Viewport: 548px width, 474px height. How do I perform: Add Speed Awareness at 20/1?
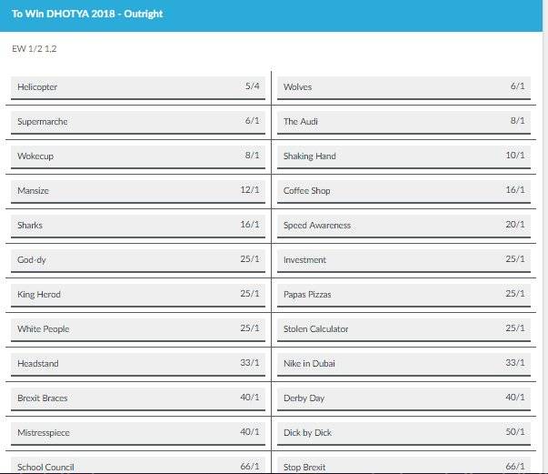tap(404, 227)
